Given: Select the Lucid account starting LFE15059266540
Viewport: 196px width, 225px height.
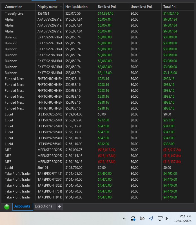Looking at the screenshot, I should click(x=50, y=114).
